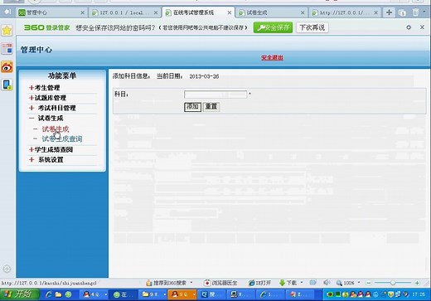Dismiss the 360 password prompt bar
This screenshot has height=301, width=431.
click(x=422, y=27)
